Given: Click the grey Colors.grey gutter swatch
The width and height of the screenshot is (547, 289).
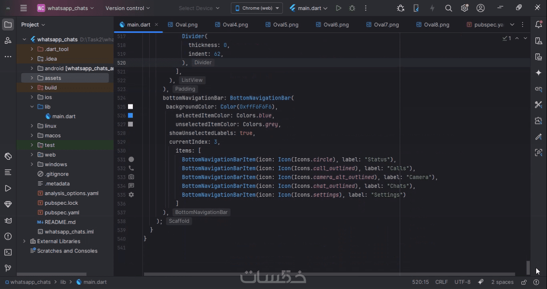Looking at the screenshot, I should tap(130, 124).
